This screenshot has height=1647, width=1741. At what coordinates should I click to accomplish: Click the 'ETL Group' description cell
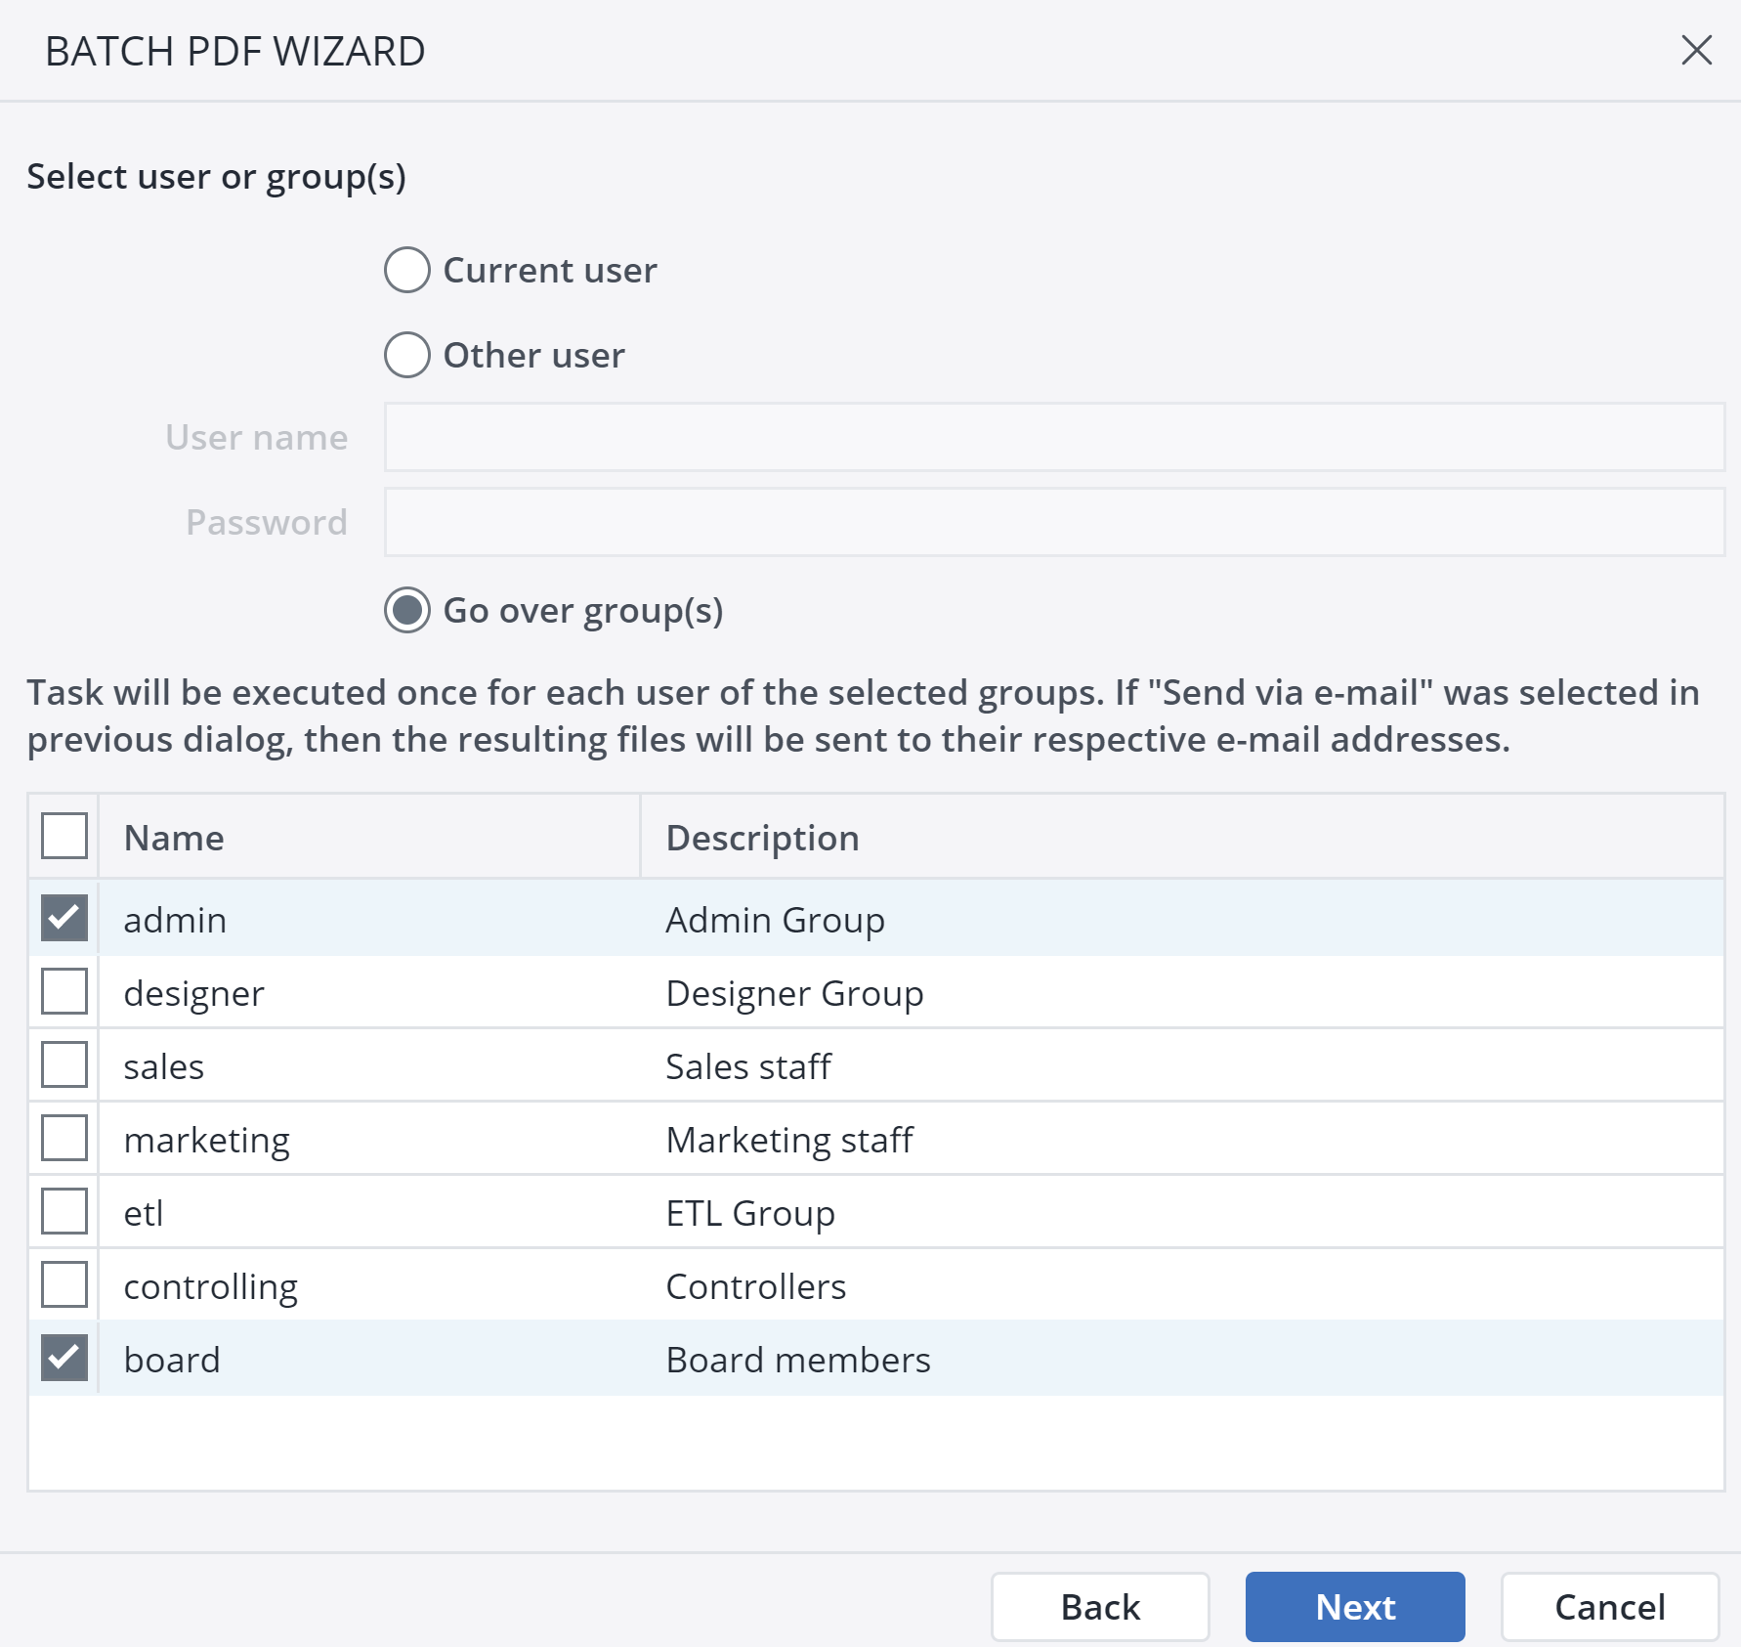(1182, 1212)
